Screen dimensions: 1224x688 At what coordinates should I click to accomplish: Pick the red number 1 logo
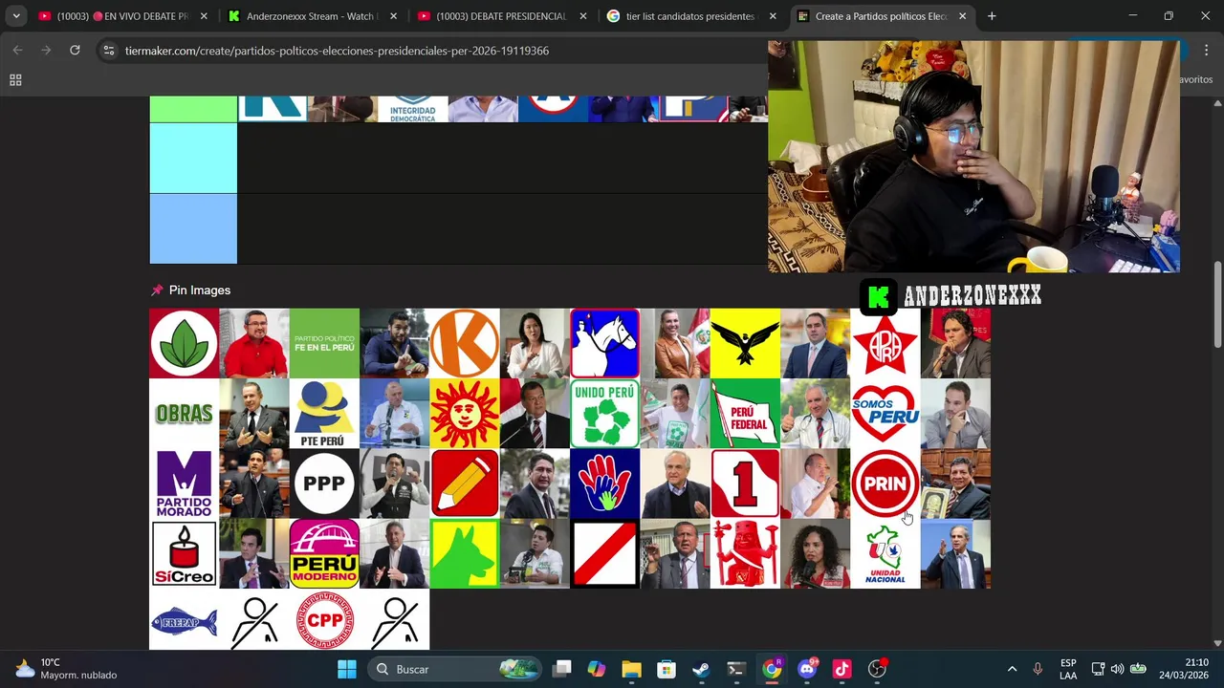[x=745, y=484]
